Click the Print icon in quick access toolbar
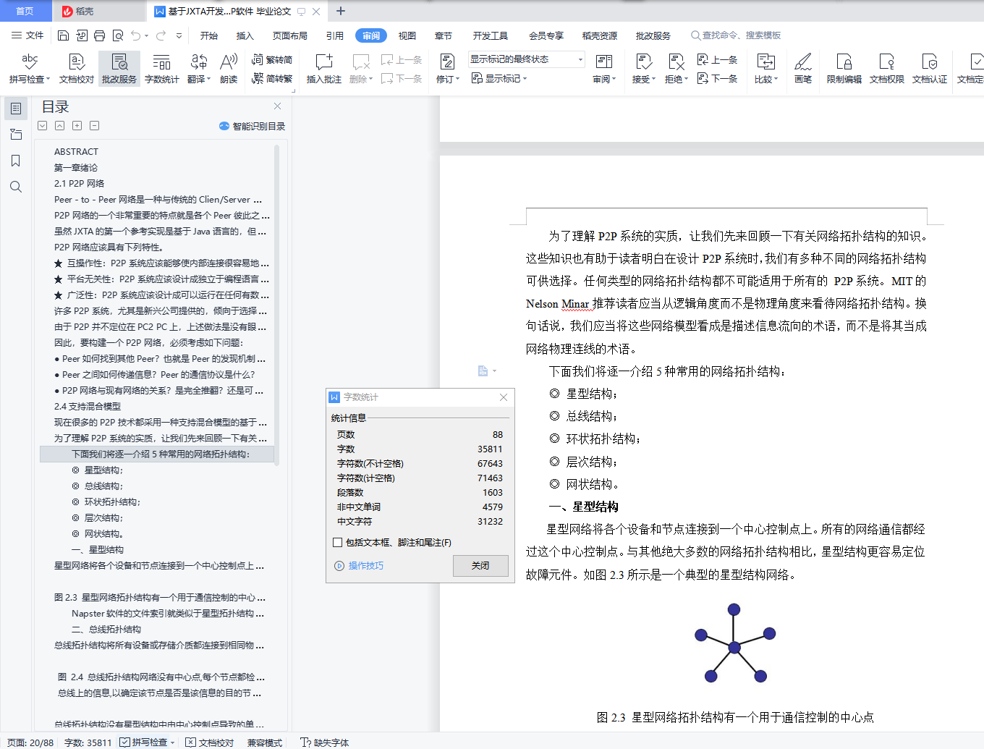The width and height of the screenshot is (984, 749). coord(99,35)
